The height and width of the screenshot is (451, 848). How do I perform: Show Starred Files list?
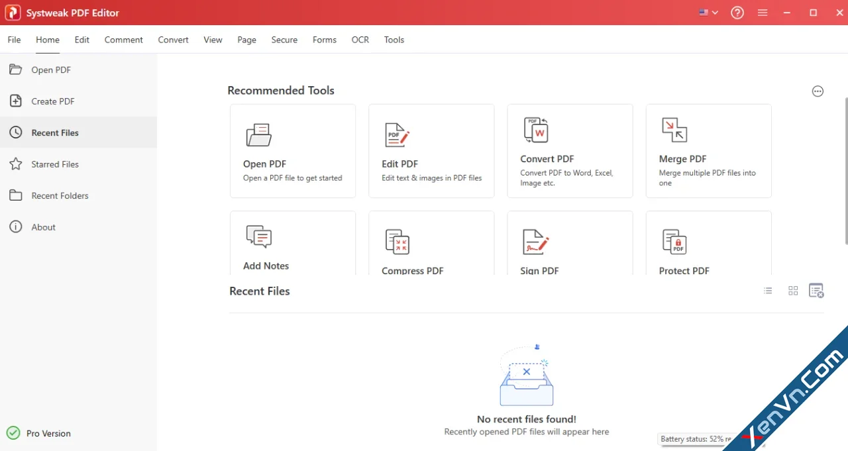point(55,164)
